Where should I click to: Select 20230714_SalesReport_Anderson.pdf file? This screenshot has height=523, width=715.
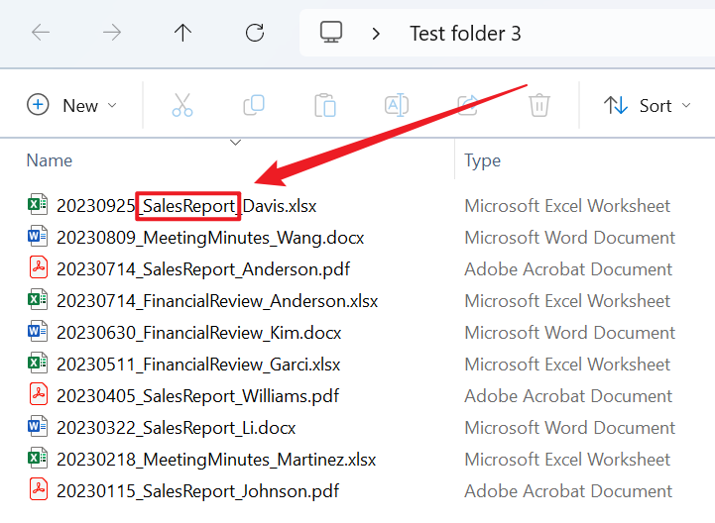pyautogui.click(x=202, y=269)
